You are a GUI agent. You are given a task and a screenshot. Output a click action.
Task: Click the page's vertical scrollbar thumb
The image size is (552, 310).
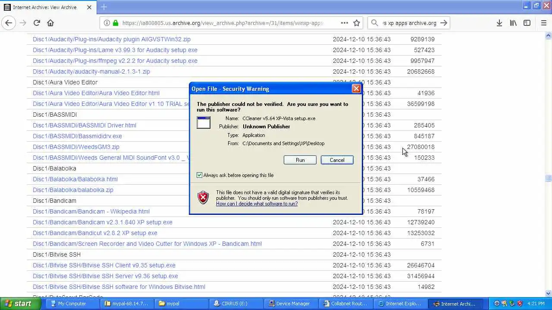(549, 178)
